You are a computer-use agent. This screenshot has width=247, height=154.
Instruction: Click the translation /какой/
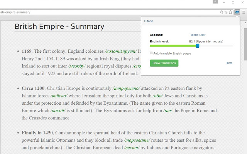58,110
